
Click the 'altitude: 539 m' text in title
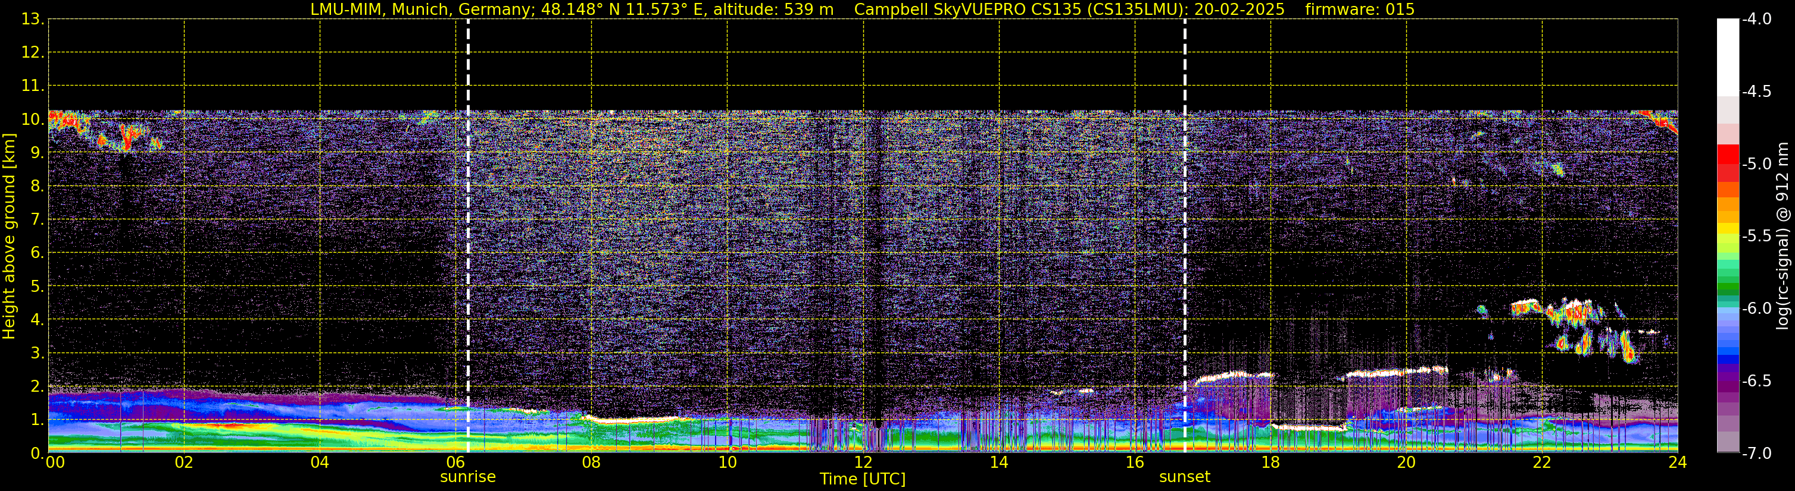point(773,10)
